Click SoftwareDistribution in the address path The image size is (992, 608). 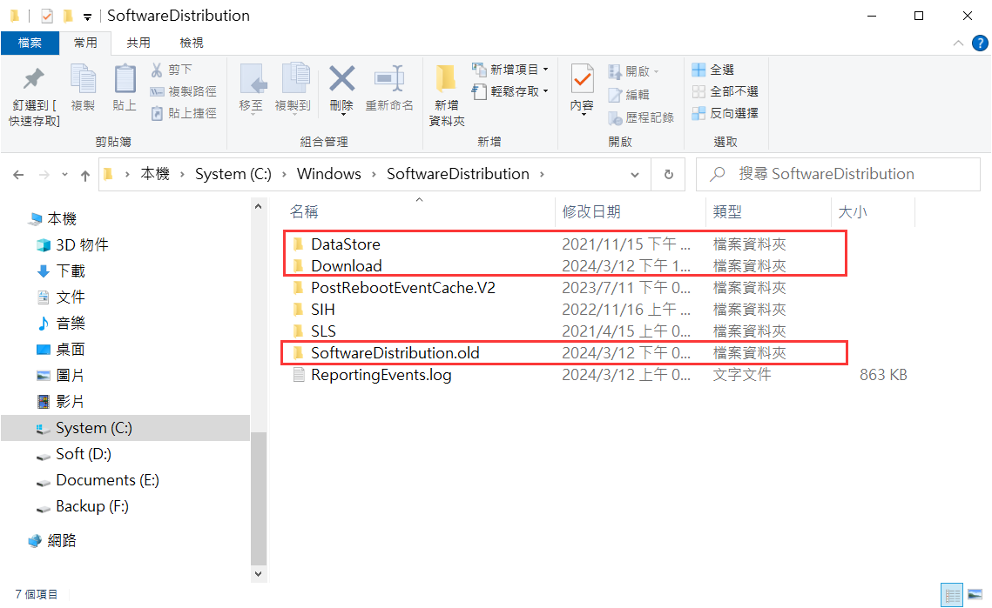[x=458, y=174]
